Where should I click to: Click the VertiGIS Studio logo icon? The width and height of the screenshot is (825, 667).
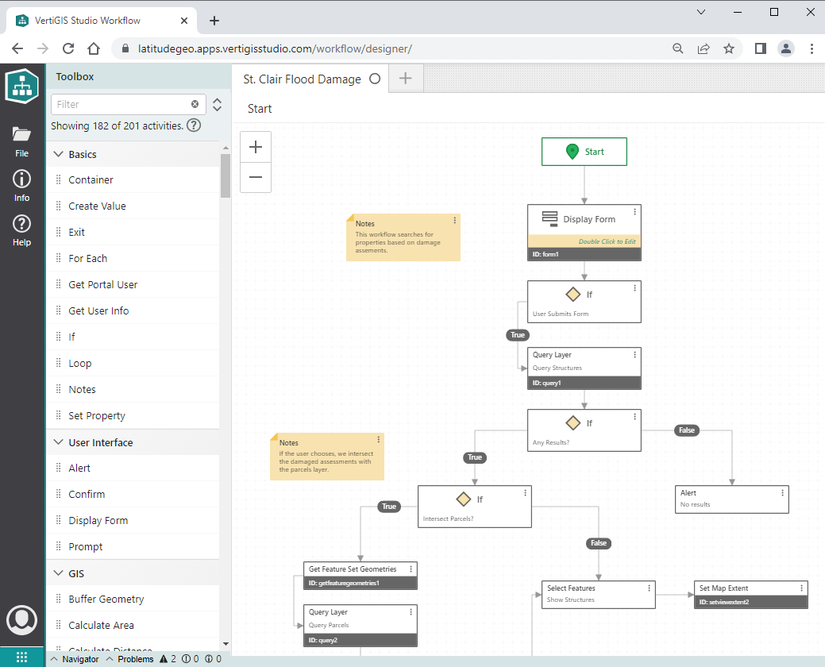(21, 86)
